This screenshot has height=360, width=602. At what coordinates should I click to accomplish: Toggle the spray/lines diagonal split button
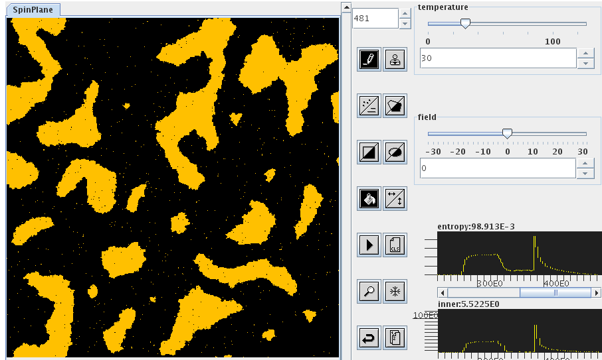tap(369, 105)
